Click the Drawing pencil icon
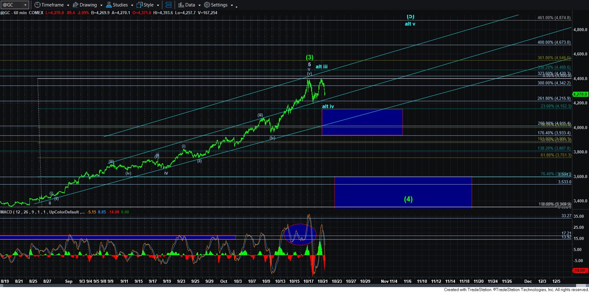The width and height of the screenshot is (589, 292). click(75, 5)
